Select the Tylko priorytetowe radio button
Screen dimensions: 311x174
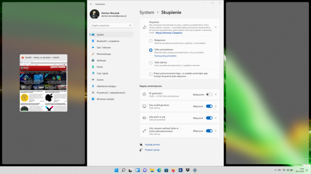point(151,50)
